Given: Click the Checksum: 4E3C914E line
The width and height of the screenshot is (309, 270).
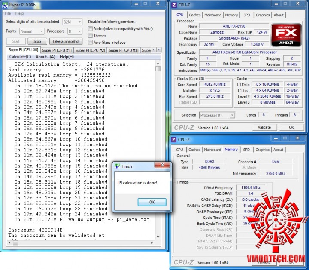Looking at the screenshot, I should tap(35, 230).
